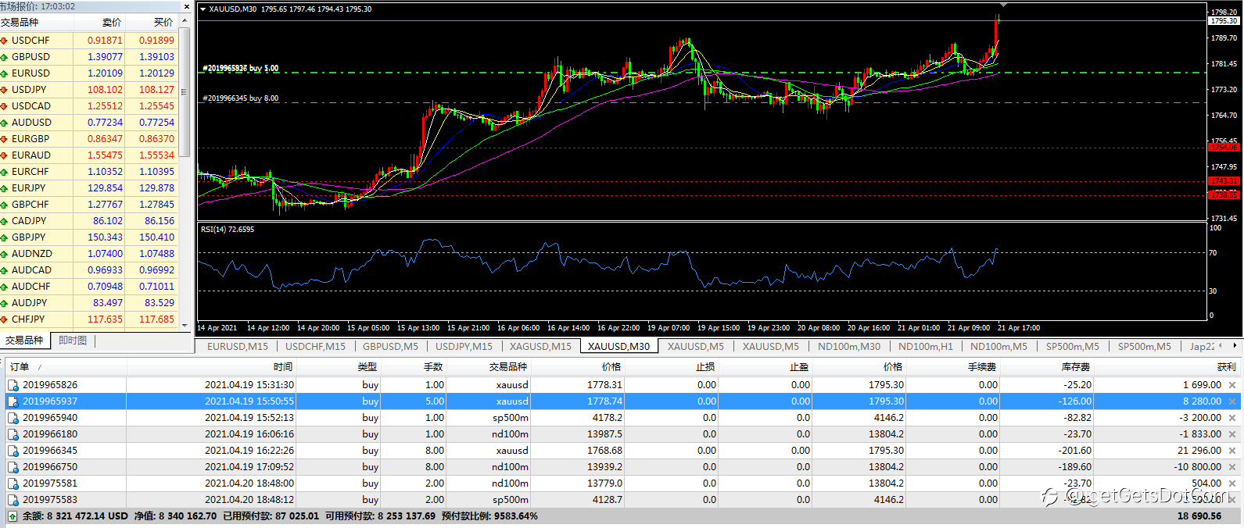Screen dimensions: 1244x528
Task: Click the 买价 column header in Market Watch
Action: tap(163, 23)
